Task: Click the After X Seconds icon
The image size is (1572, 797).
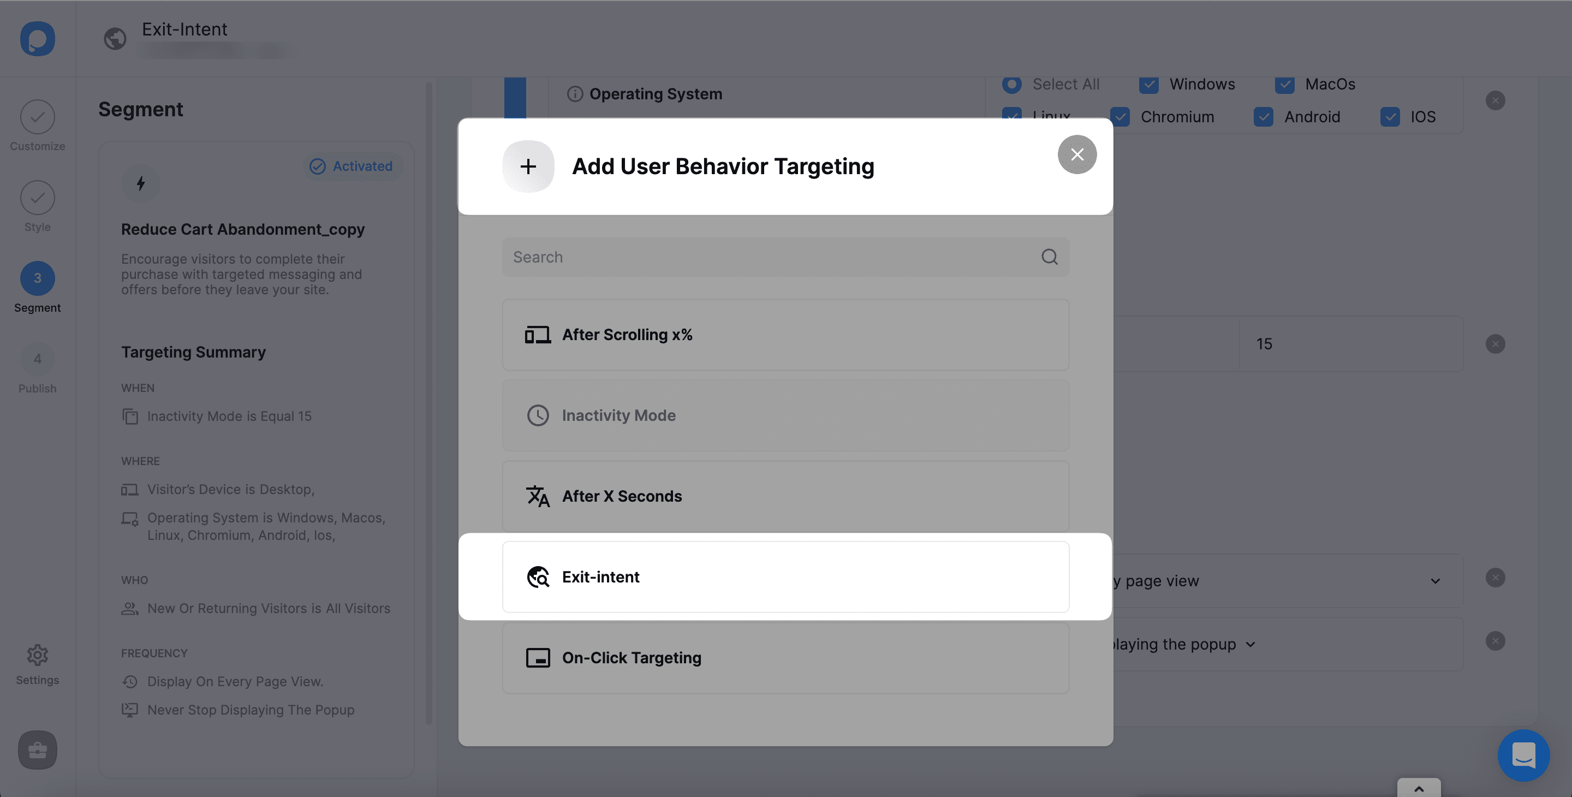Action: (538, 496)
